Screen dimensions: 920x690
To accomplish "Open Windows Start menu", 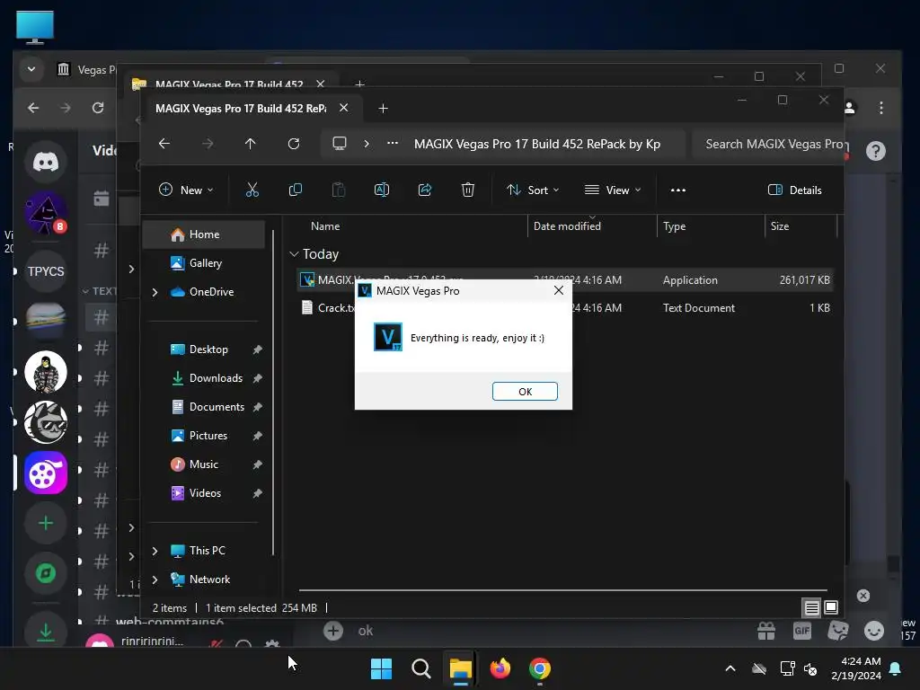I will click(x=381, y=668).
